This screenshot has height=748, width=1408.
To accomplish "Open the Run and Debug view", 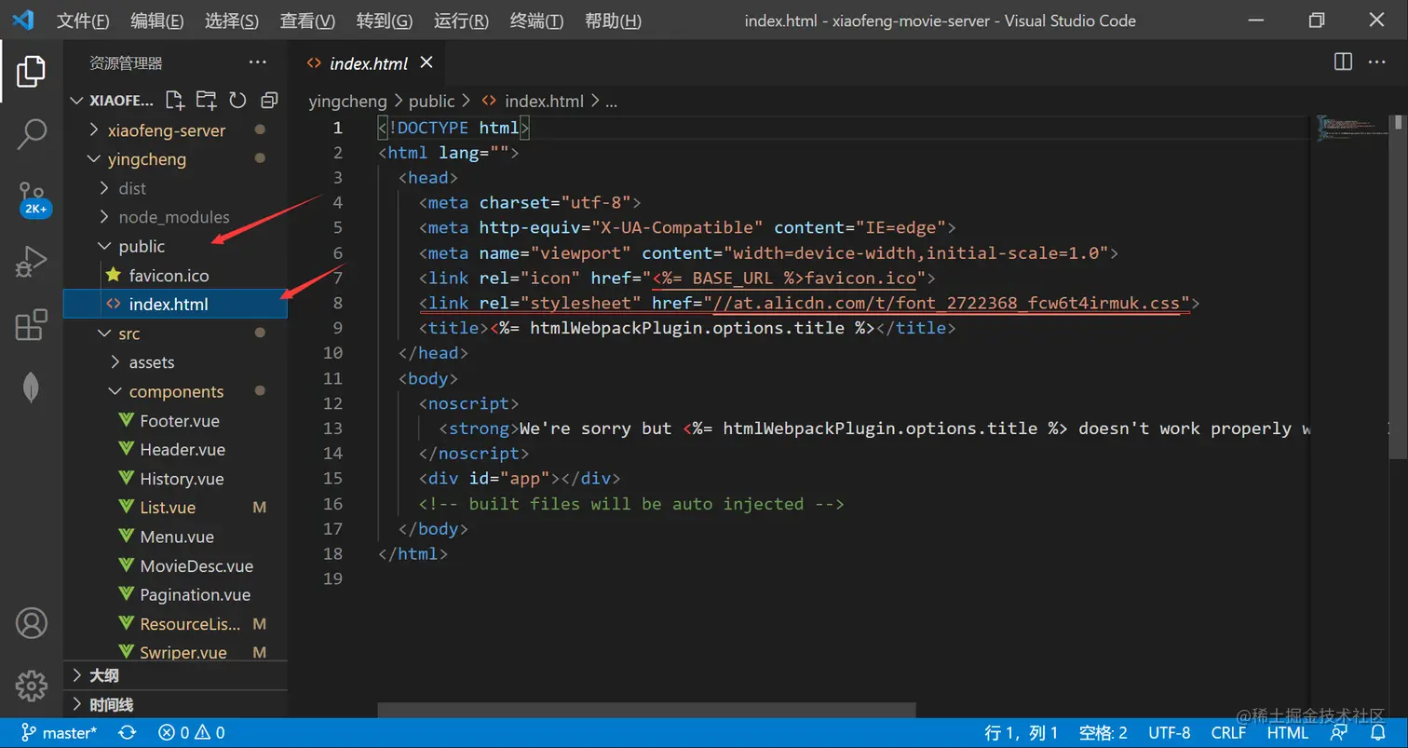I will pyautogui.click(x=31, y=262).
